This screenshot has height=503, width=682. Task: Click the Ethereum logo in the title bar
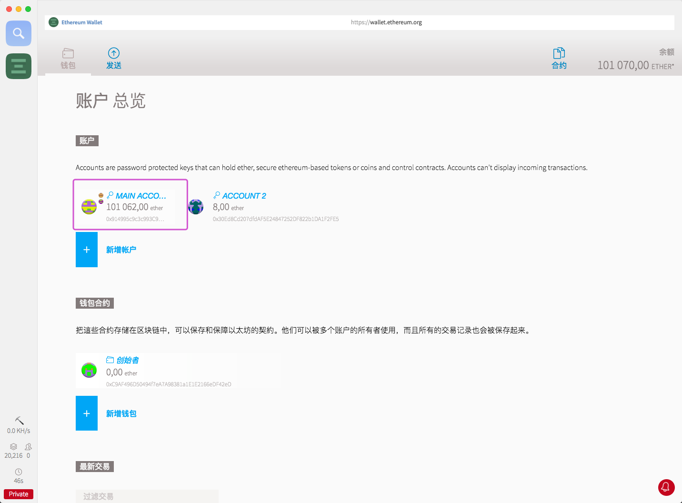[x=54, y=22]
